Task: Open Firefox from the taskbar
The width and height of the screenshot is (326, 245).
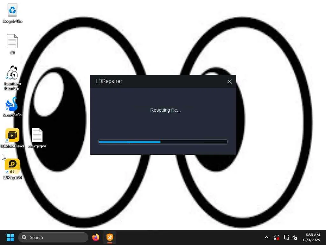Action: [x=96, y=237]
